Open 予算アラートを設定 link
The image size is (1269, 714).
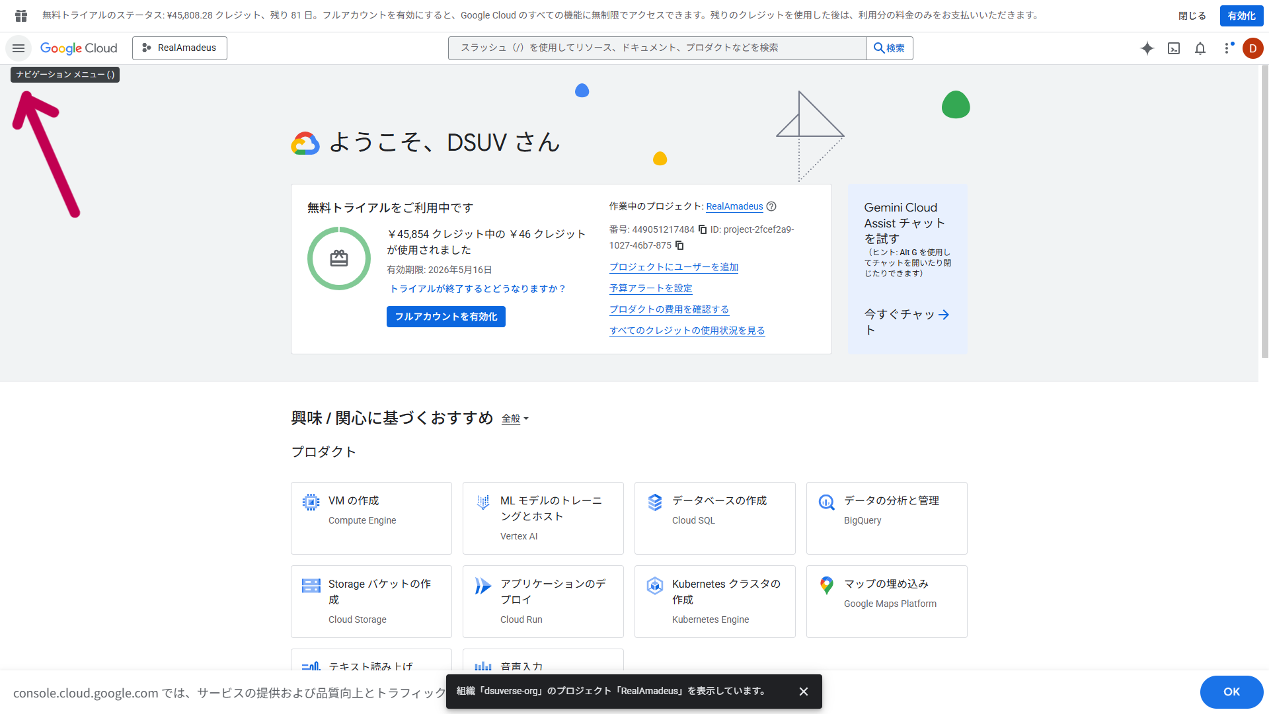650,288
